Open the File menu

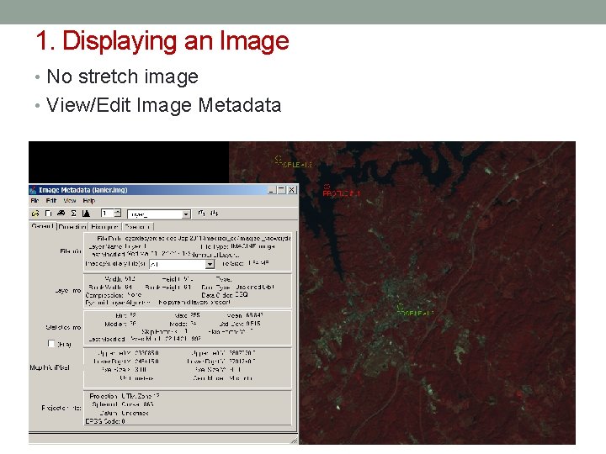click(x=35, y=201)
